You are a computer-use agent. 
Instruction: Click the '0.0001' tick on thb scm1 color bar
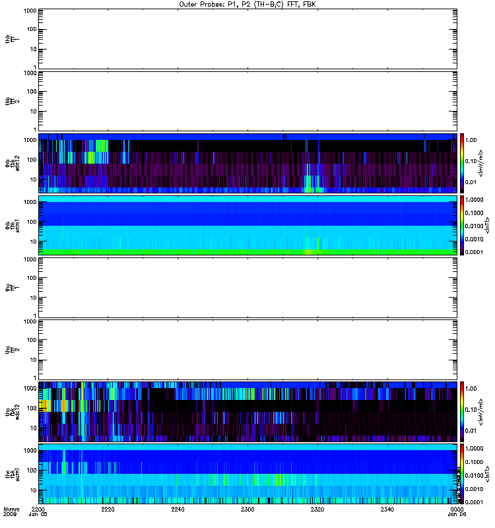tap(474, 252)
